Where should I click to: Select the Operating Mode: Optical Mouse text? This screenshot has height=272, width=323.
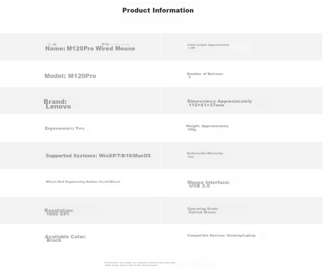[x=203, y=211]
